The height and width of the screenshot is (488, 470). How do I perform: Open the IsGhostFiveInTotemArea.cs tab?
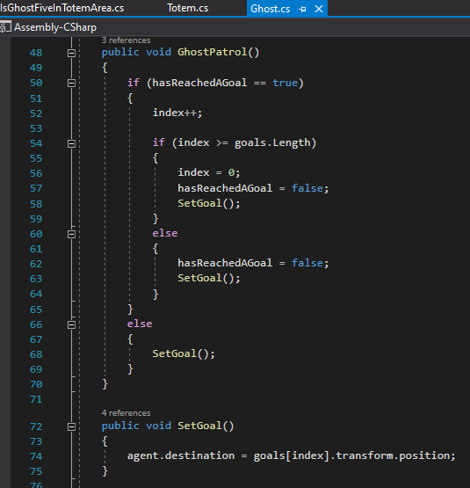pos(62,8)
